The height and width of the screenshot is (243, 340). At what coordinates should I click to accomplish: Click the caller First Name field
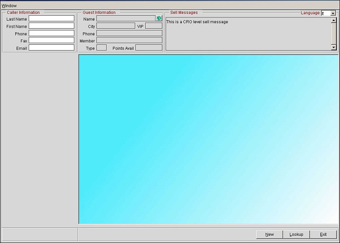click(52, 26)
